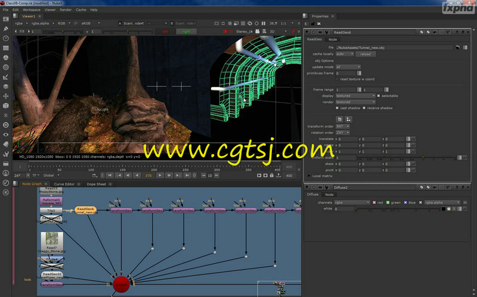Toggle the selectable checkbox
This screenshot has width=477, height=297.
pyautogui.click(x=379, y=96)
